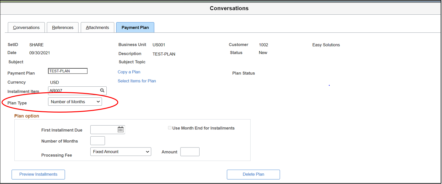The image size is (442, 184).
Task: Select the Payment Plan tab
Action: point(135,27)
